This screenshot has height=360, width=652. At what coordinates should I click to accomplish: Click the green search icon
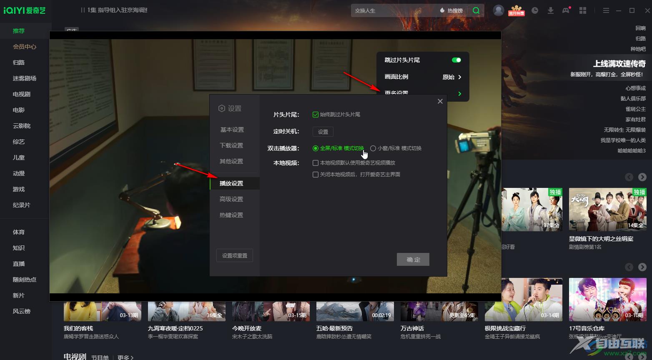(476, 10)
